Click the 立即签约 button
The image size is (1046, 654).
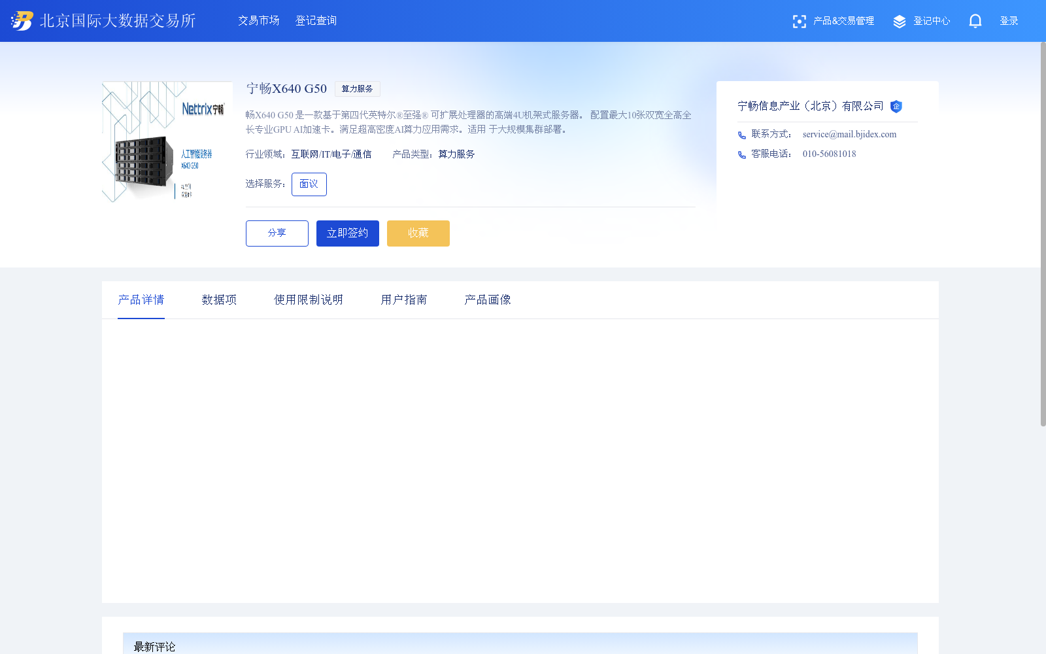348,233
